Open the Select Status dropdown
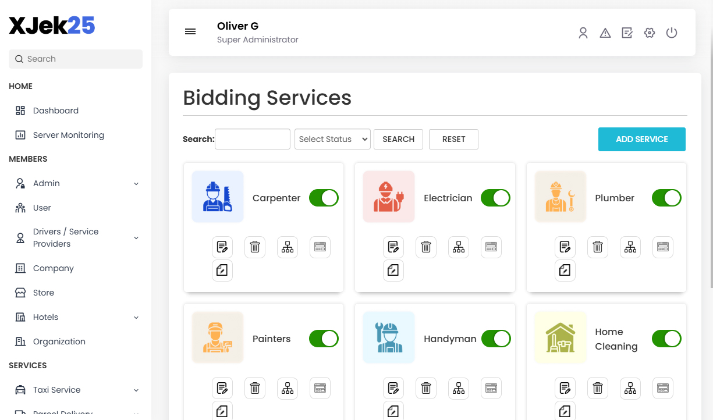Image resolution: width=713 pixels, height=420 pixels. [x=332, y=139]
